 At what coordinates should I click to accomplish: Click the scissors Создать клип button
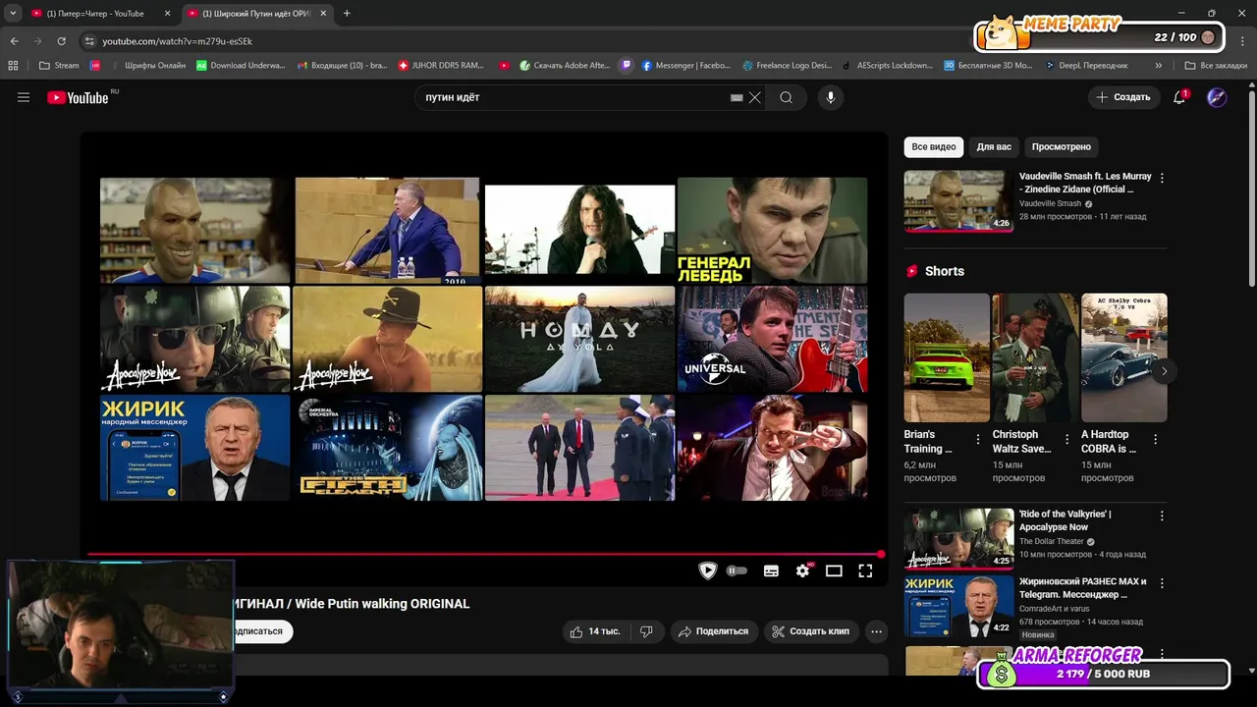[x=810, y=631]
